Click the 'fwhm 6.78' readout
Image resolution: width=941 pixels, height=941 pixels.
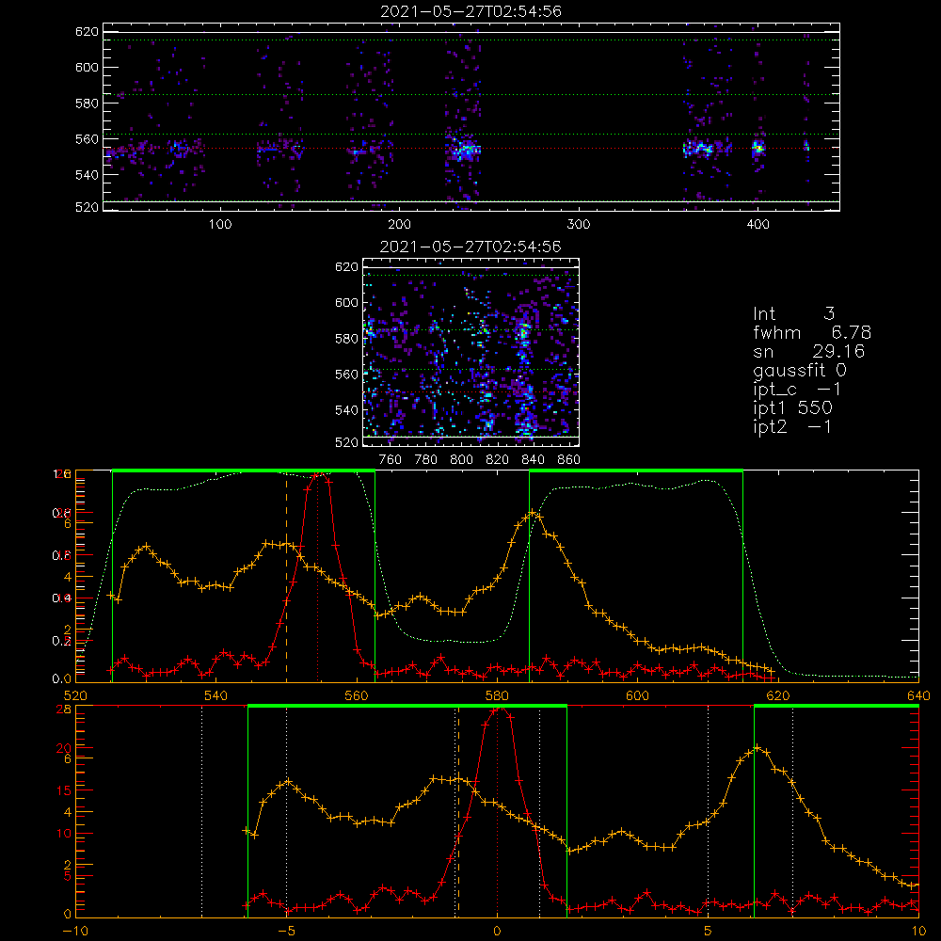[812, 332]
